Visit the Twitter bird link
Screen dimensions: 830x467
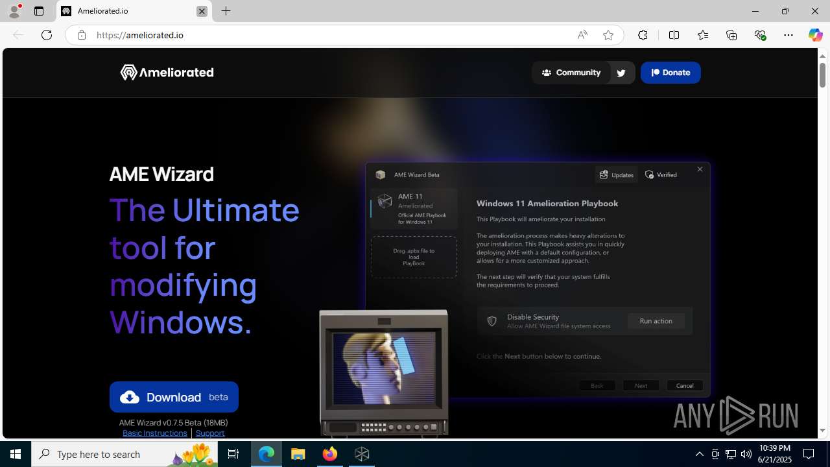coord(621,73)
